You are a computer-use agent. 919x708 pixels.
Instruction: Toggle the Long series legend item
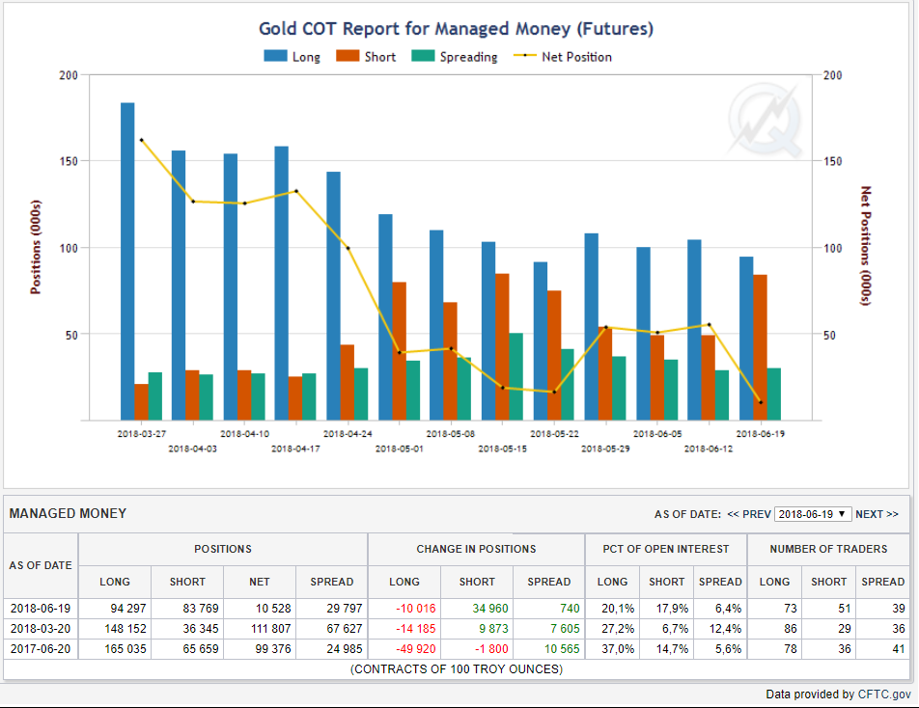(x=292, y=57)
